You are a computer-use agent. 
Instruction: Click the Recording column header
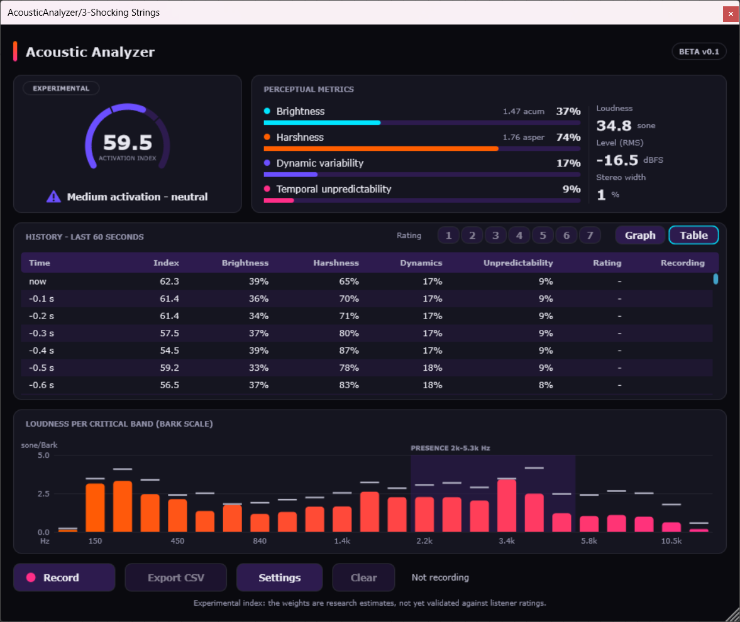[x=682, y=263]
